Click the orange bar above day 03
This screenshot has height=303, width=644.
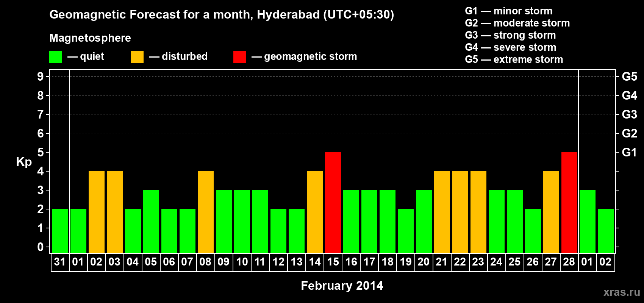pyautogui.click(x=115, y=212)
